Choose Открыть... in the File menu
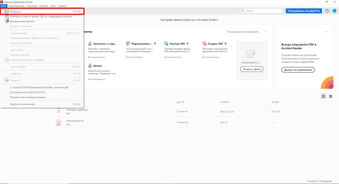This screenshot has width=339, height=184. point(42,11)
